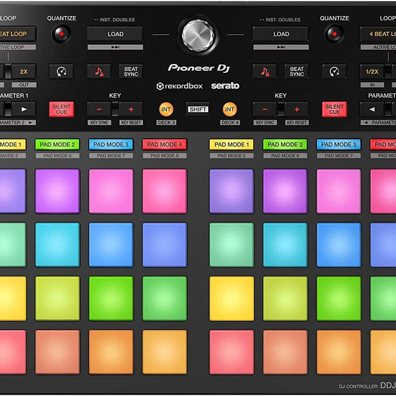Select right deck blue PAD MODE 3

339,144
